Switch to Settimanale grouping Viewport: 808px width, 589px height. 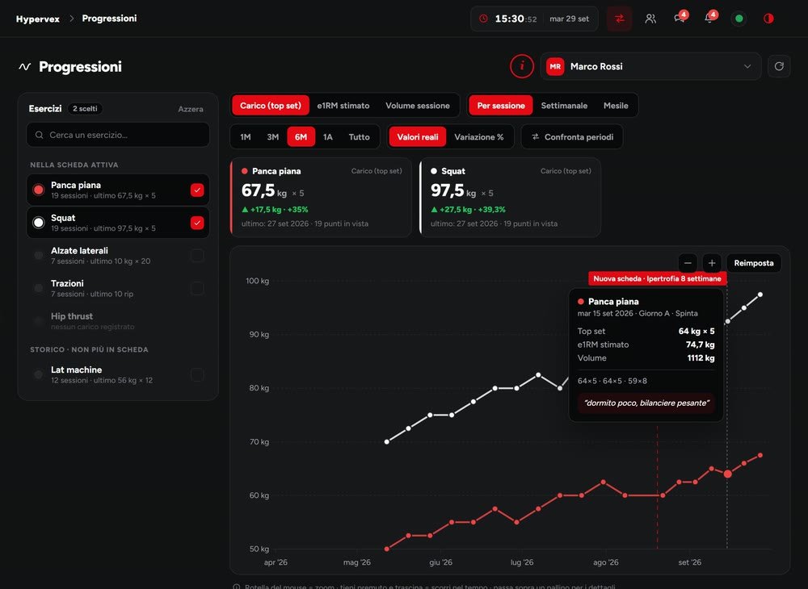pyautogui.click(x=564, y=106)
